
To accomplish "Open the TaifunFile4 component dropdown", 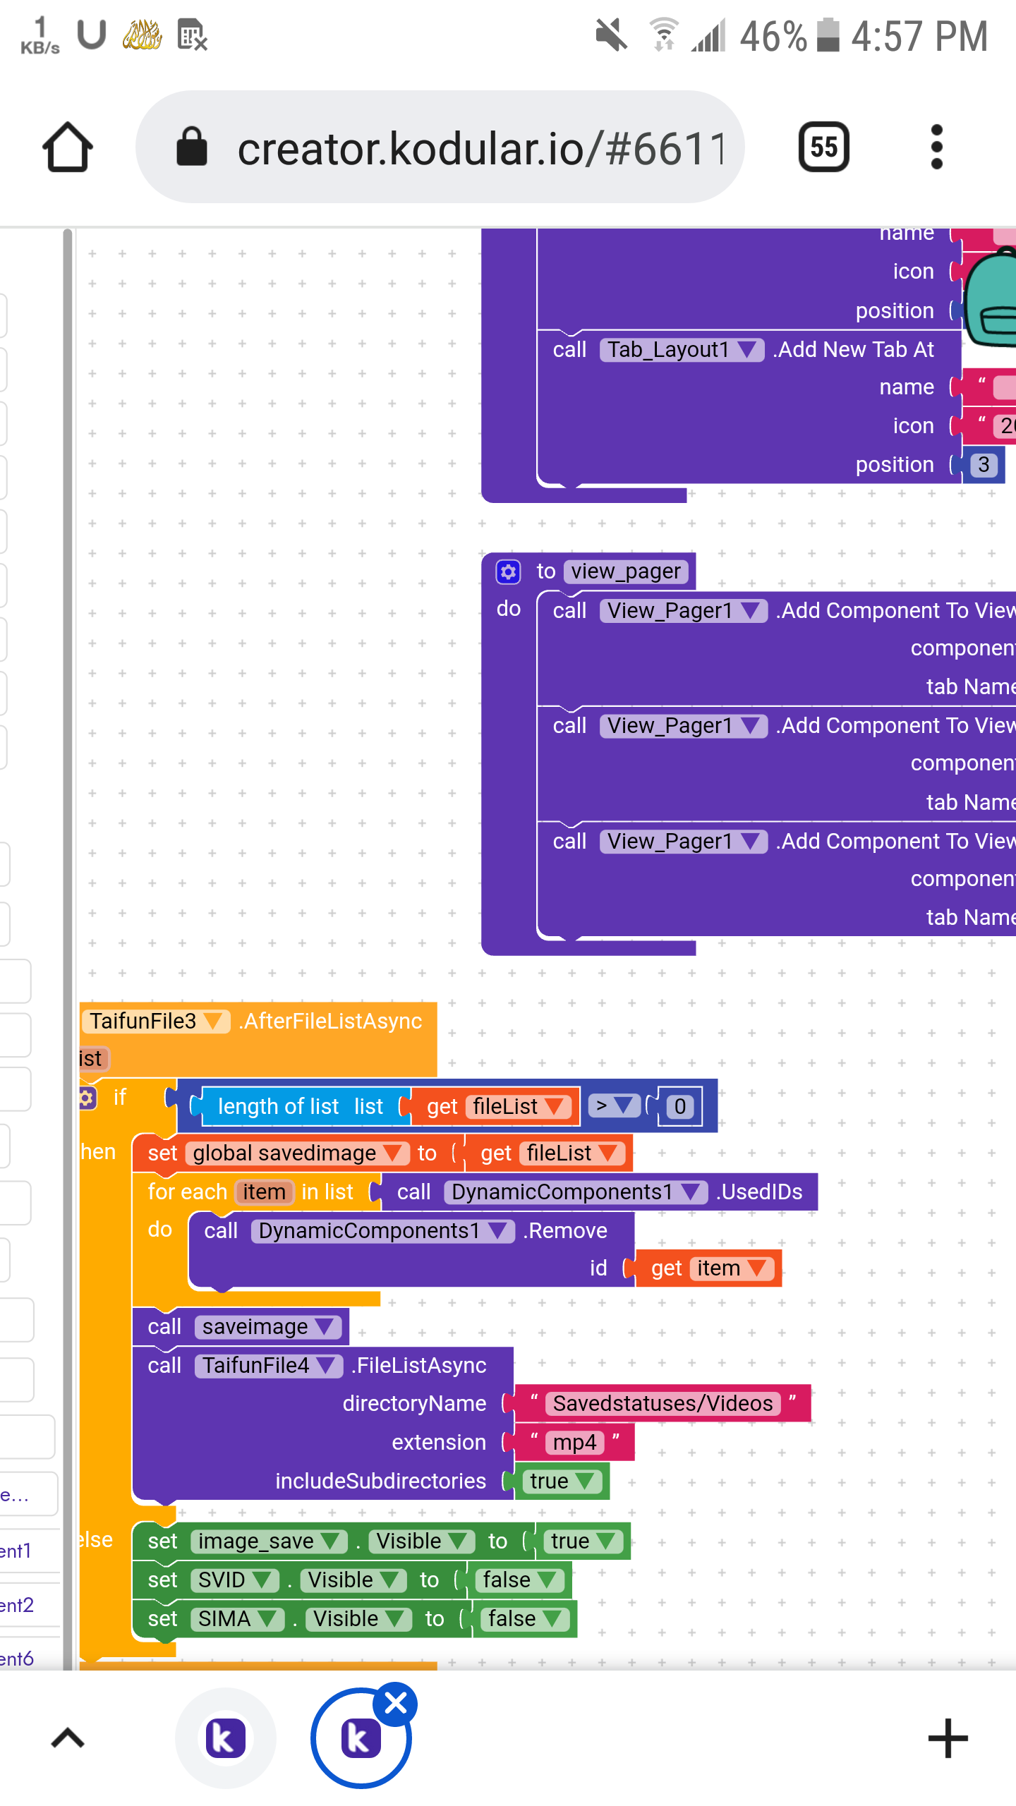I will point(326,1366).
